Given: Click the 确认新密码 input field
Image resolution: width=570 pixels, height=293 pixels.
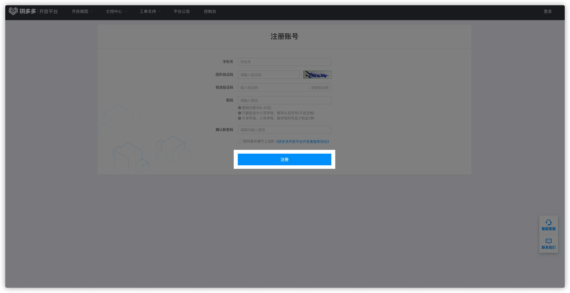Looking at the screenshot, I should point(284,130).
